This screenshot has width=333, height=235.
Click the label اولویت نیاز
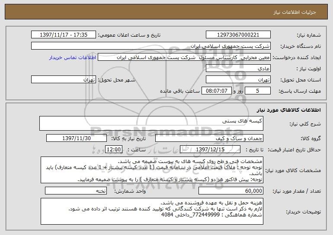pyautogui.click(x=309, y=69)
